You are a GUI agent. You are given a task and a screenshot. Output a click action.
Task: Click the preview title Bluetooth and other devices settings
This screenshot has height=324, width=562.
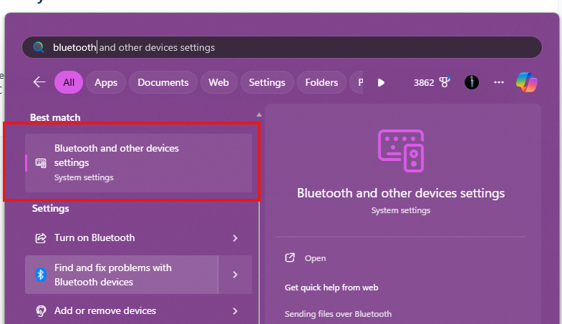tap(401, 193)
